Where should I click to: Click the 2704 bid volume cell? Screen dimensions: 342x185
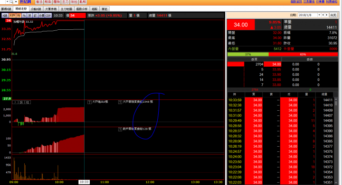pyautogui.click(x=259, y=64)
